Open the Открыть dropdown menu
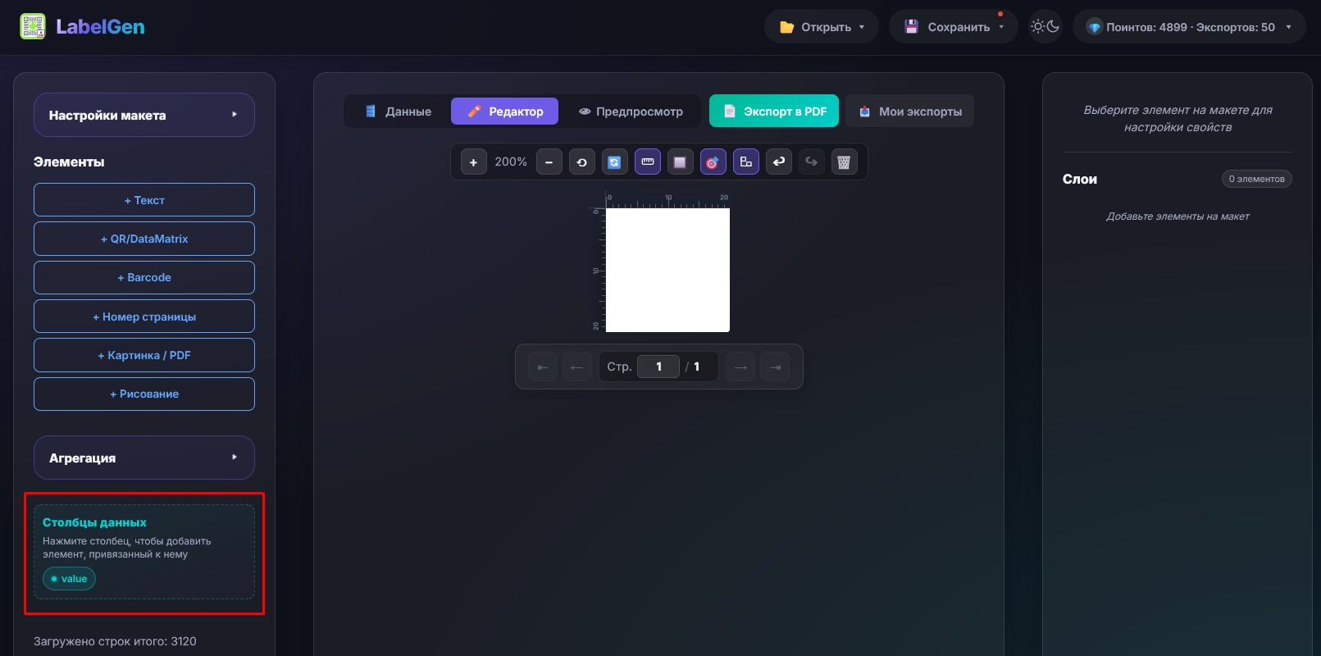The width and height of the screenshot is (1321, 656). click(822, 27)
